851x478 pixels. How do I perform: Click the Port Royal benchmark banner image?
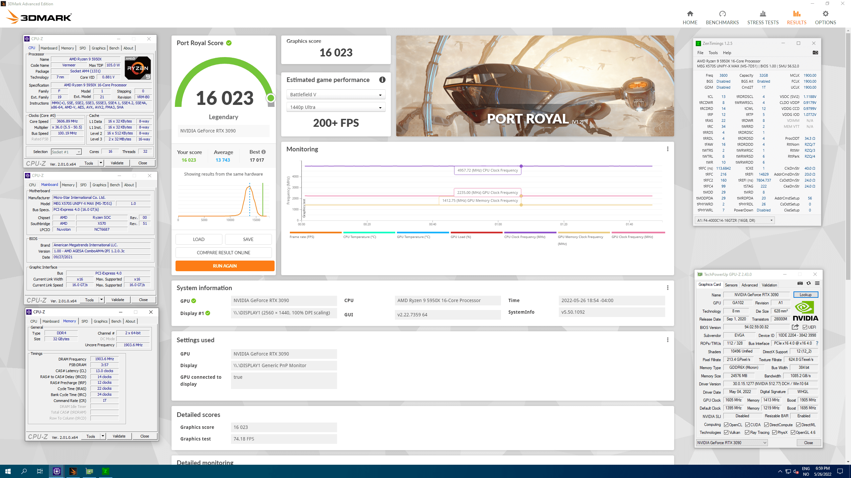click(535, 86)
